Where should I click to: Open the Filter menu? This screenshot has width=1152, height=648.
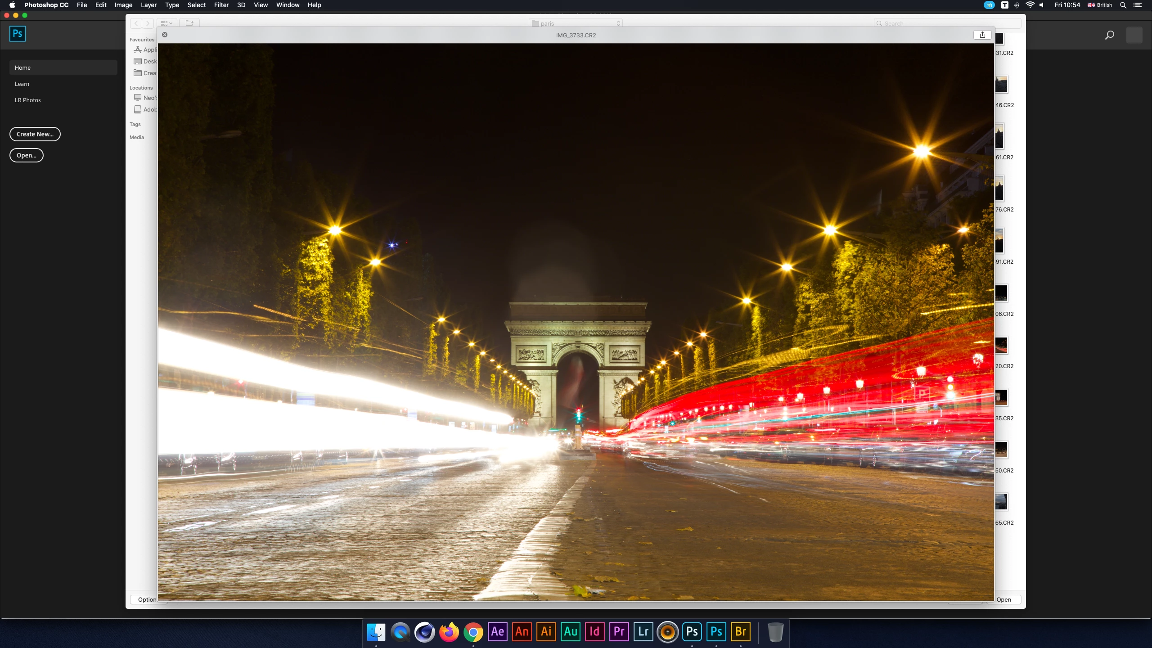click(x=221, y=5)
